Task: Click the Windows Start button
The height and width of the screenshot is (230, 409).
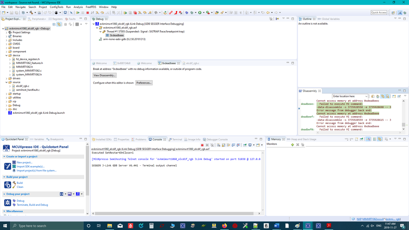Action: click(5, 226)
